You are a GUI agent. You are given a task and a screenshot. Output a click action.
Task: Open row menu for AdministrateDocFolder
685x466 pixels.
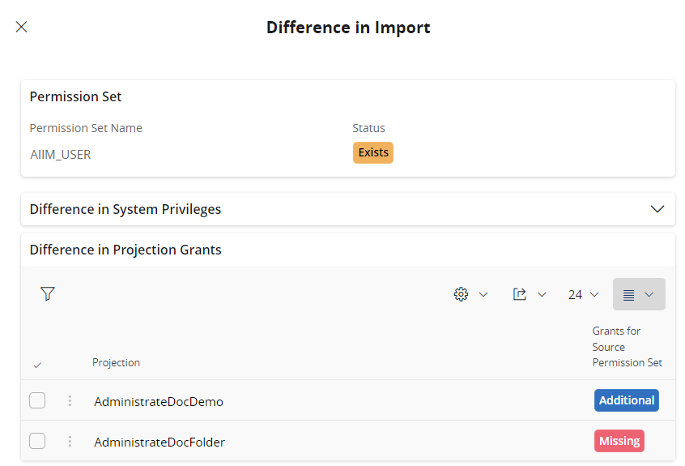pos(70,441)
